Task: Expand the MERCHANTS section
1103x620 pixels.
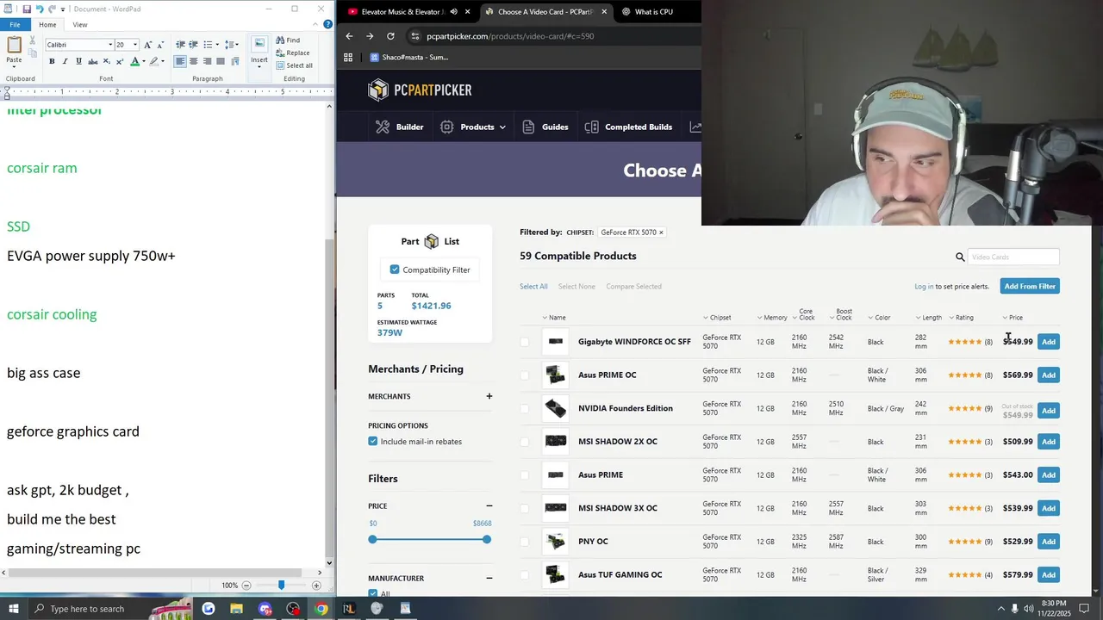Action: tap(489, 396)
